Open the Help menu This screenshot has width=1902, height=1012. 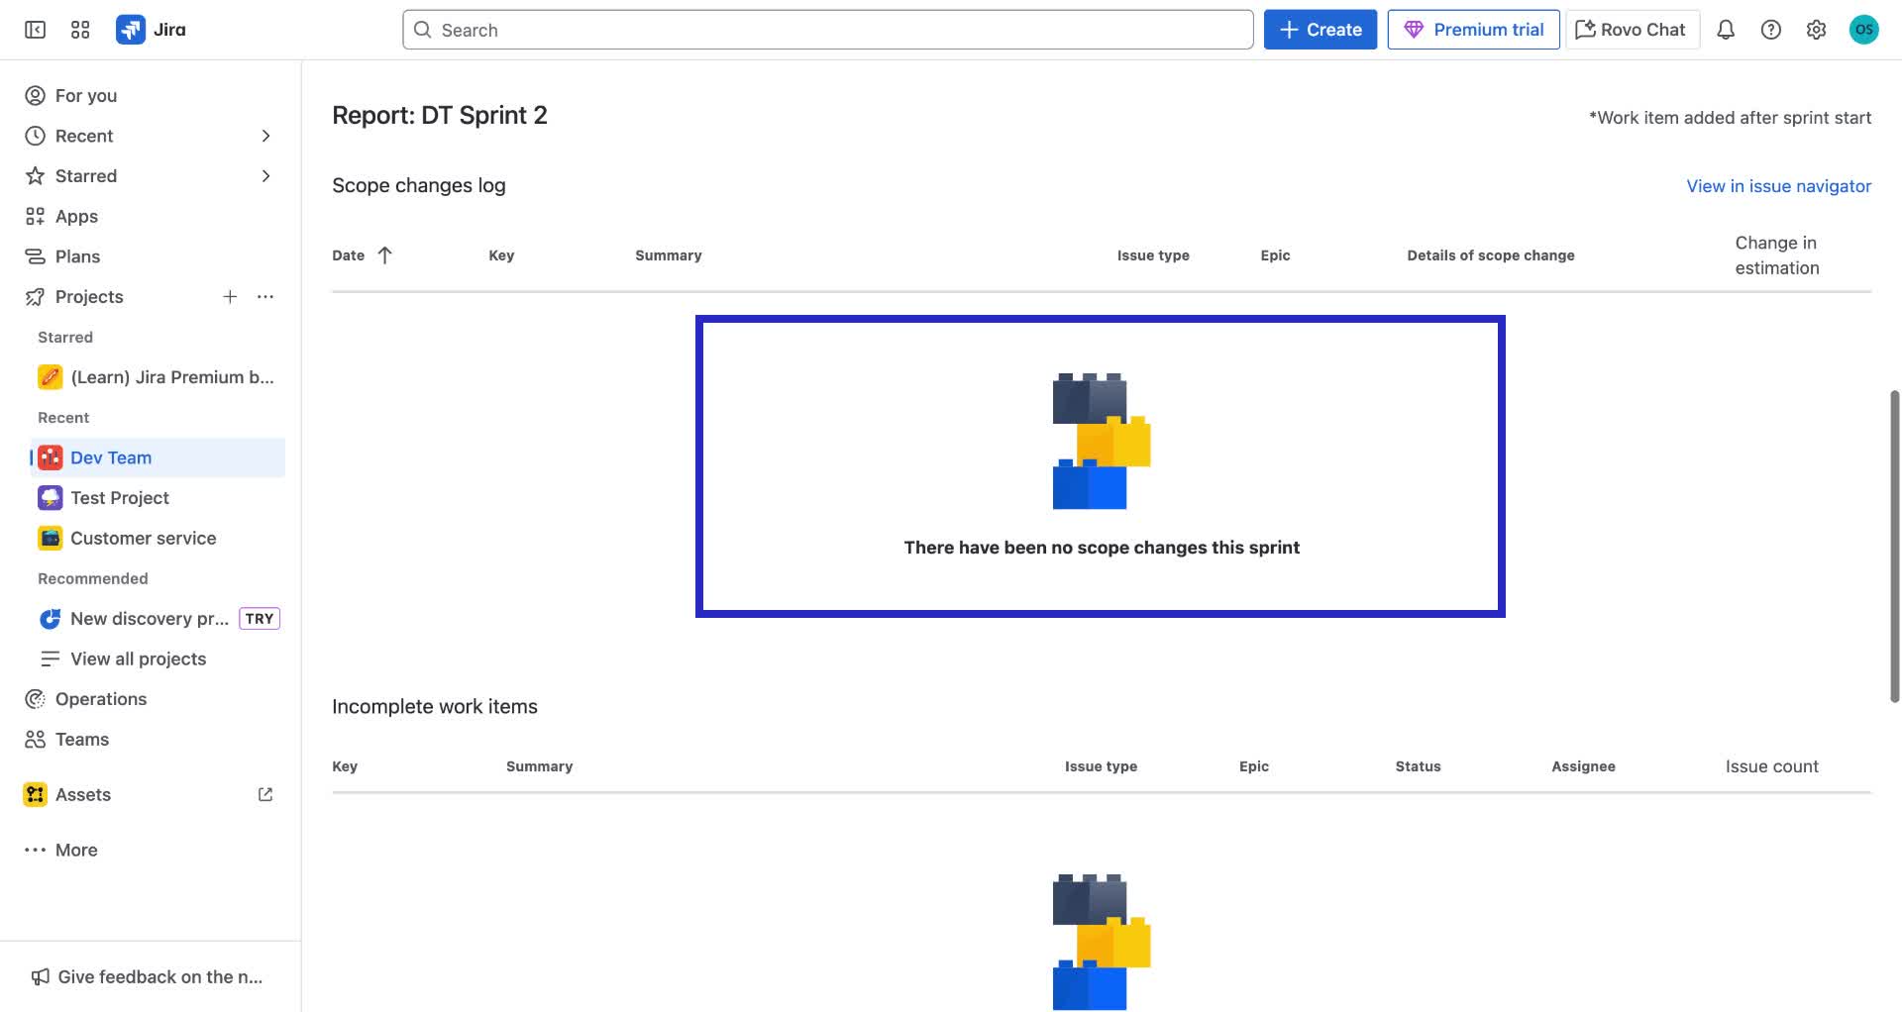coord(1770,29)
